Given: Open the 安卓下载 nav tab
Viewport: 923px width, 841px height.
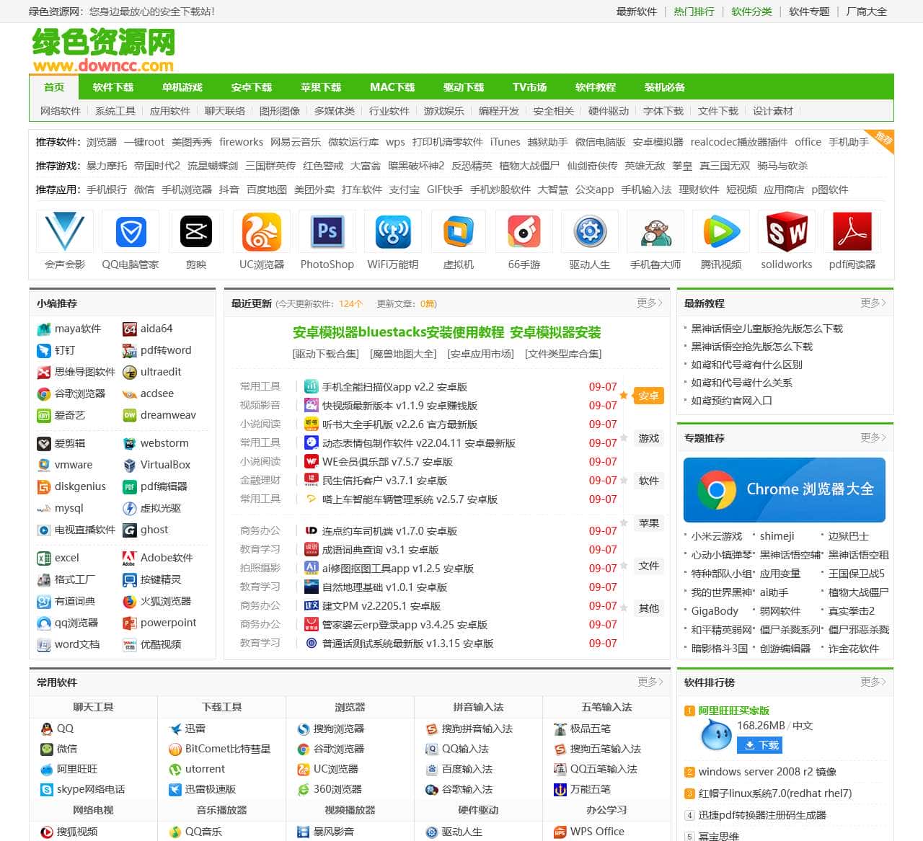Looking at the screenshot, I should [x=252, y=87].
